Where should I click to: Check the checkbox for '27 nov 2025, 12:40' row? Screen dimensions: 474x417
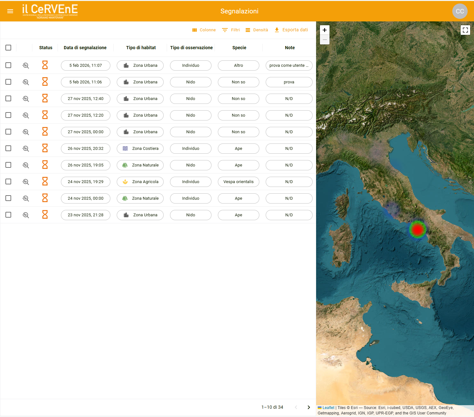coord(8,98)
